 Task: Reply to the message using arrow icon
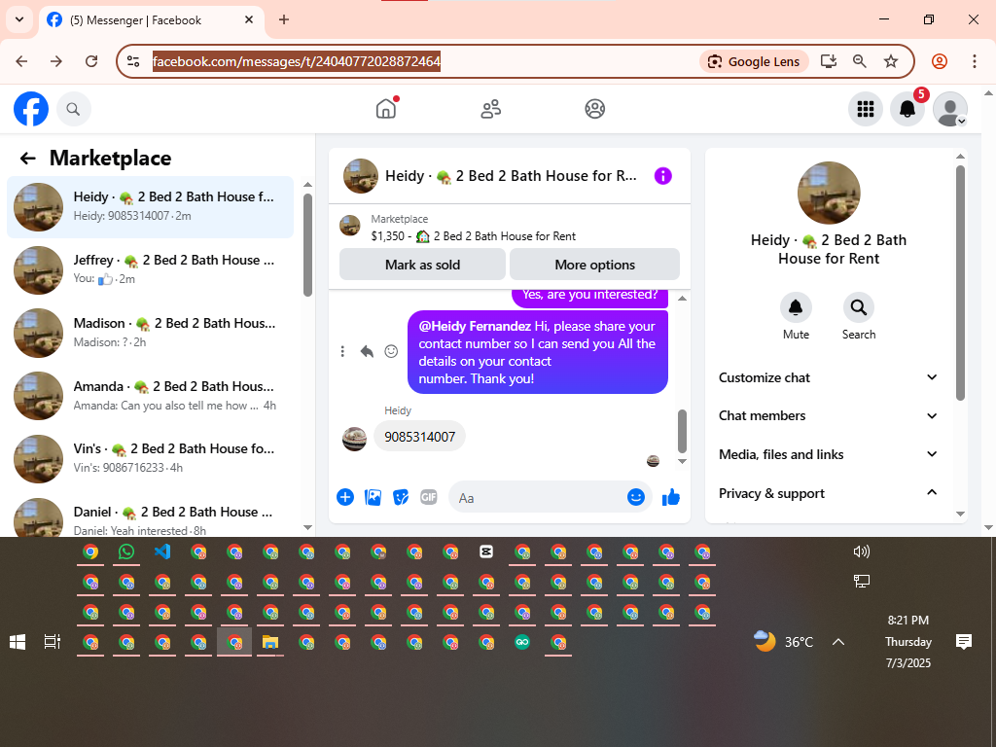point(367,351)
